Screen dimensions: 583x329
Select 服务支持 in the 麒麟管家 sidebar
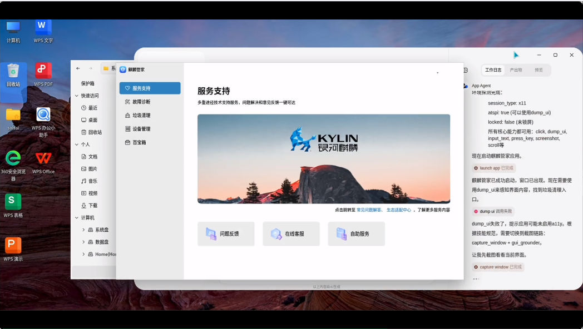click(150, 88)
